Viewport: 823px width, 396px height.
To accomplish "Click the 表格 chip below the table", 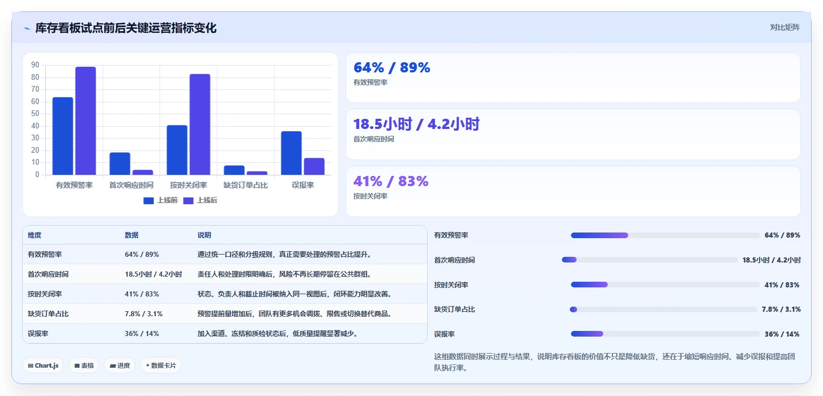I will pyautogui.click(x=84, y=365).
